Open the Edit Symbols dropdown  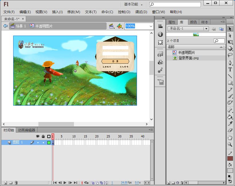[120, 26]
